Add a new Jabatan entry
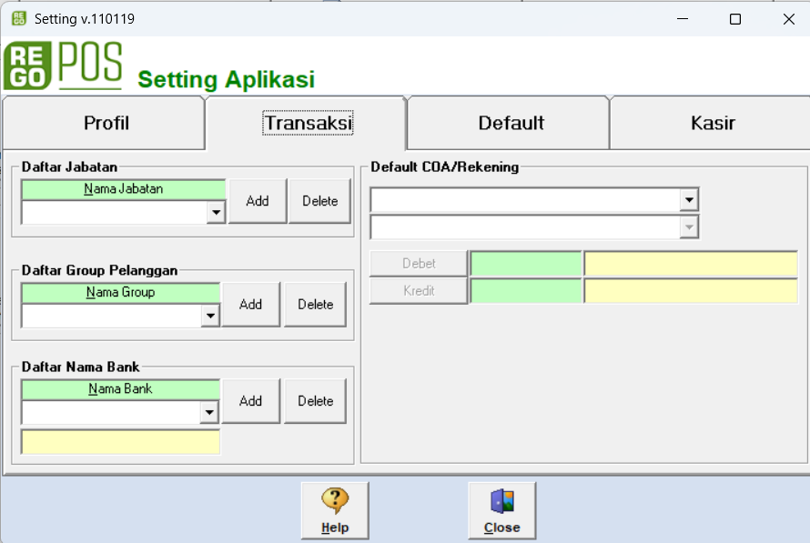 tap(258, 201)
